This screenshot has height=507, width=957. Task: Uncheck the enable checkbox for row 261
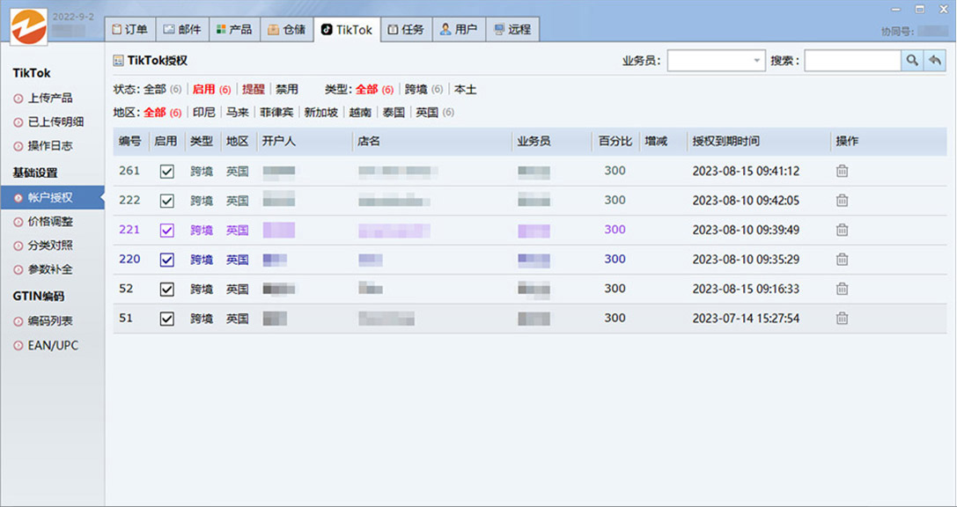pyautogui.click(x=166, y=172)
